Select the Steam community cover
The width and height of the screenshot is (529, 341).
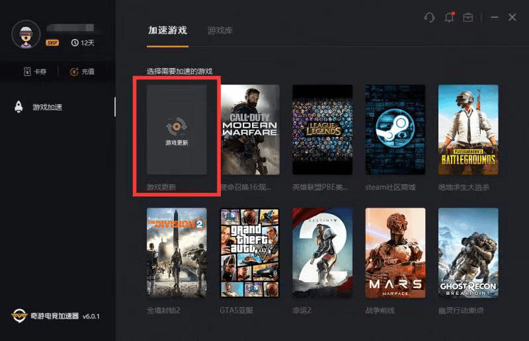tap(395, 130)
